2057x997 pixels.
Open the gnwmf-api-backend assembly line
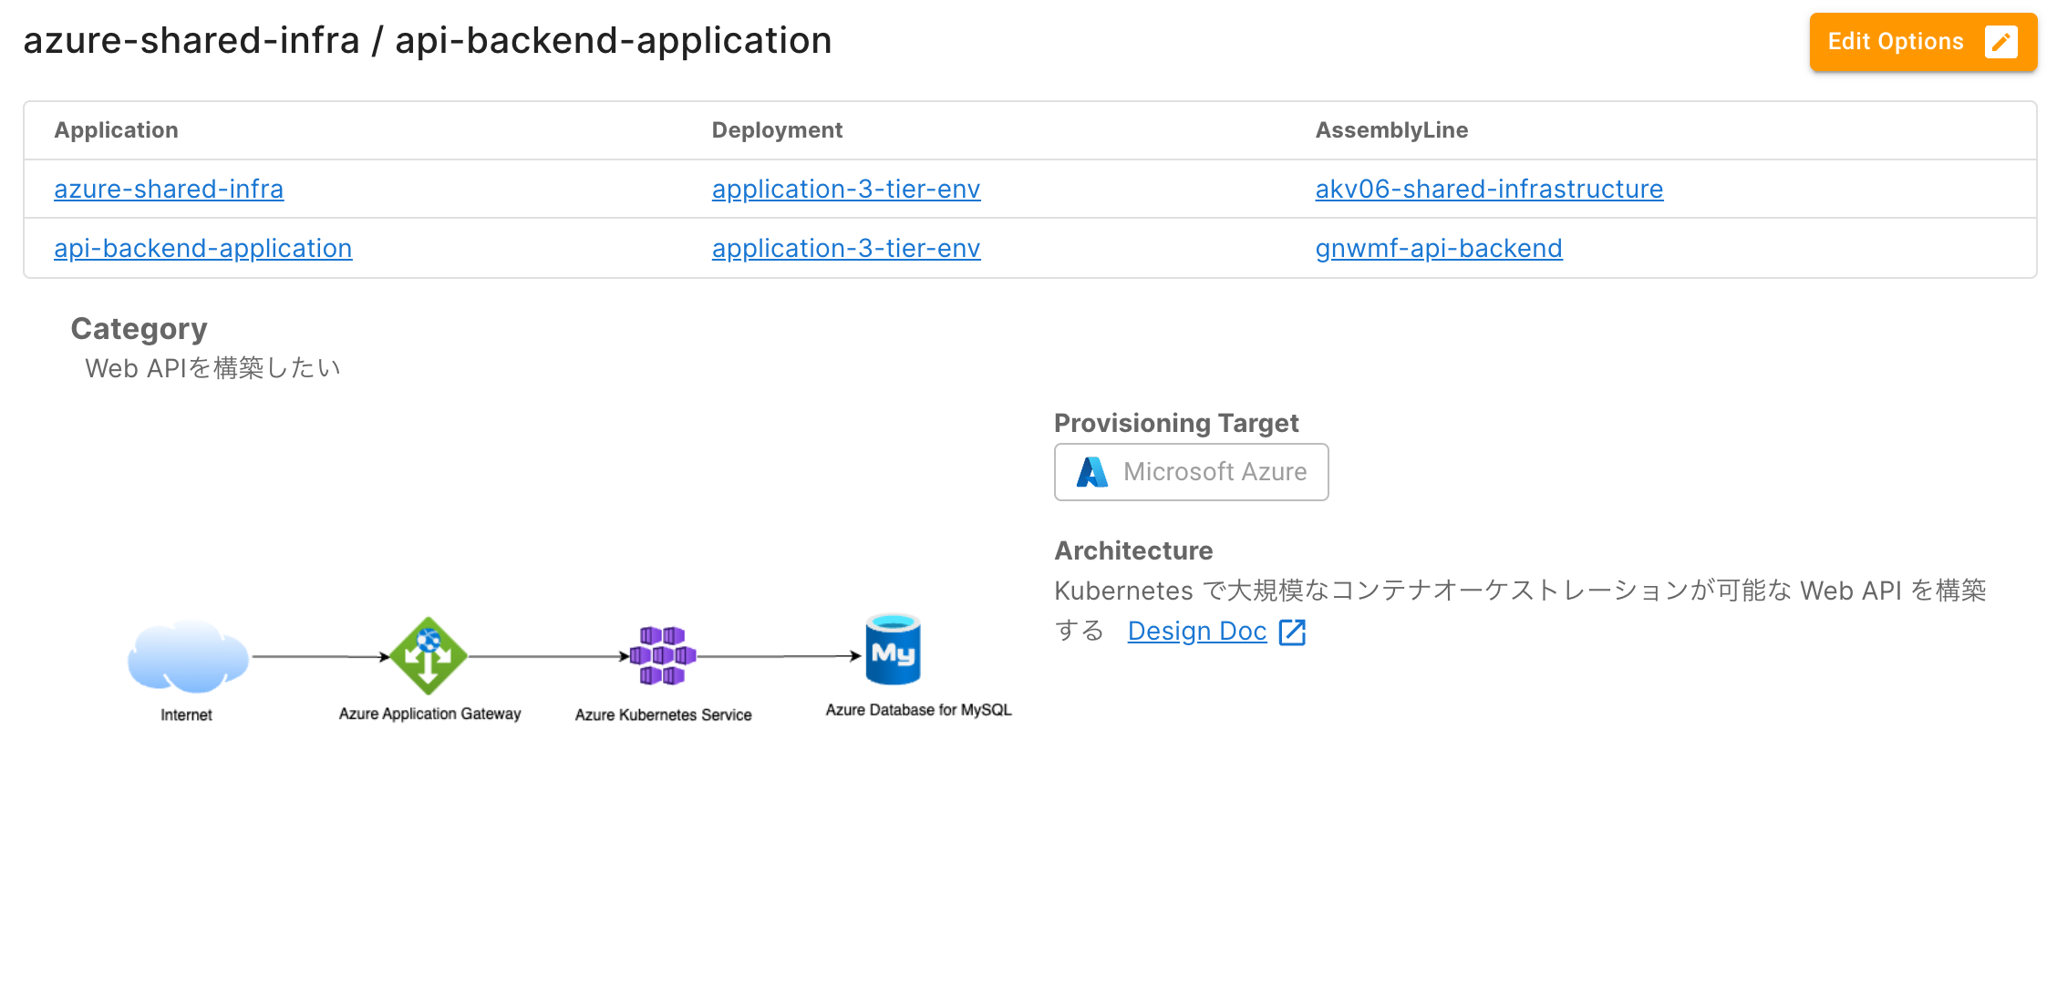click(1438, 248)
